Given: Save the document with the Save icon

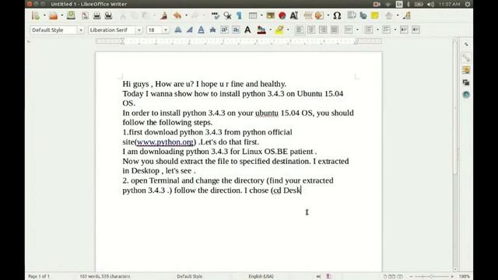Looking at the screenshot, I should 71,16.
